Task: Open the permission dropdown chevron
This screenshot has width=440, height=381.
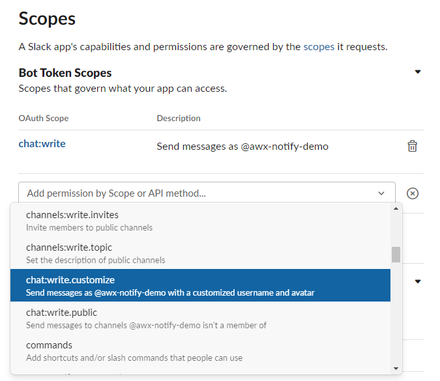Action: click(x=381, y=193)
